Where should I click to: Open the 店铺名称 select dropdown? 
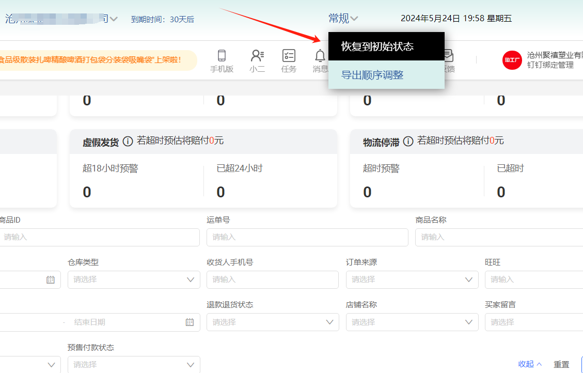(x=412, y=322)
